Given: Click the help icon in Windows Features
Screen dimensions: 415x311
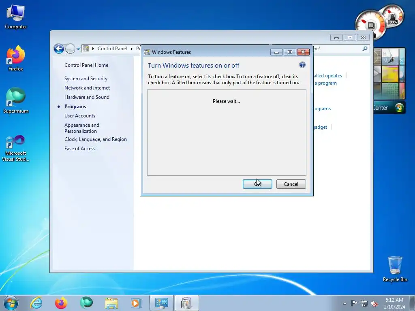Looking at the screenshot, I should coord(302,65).
